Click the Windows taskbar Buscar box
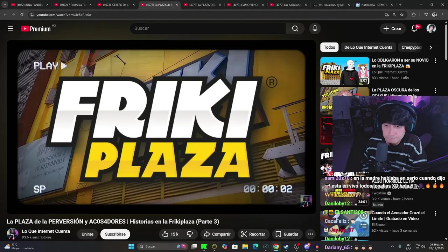 click(x=162, y=246)
